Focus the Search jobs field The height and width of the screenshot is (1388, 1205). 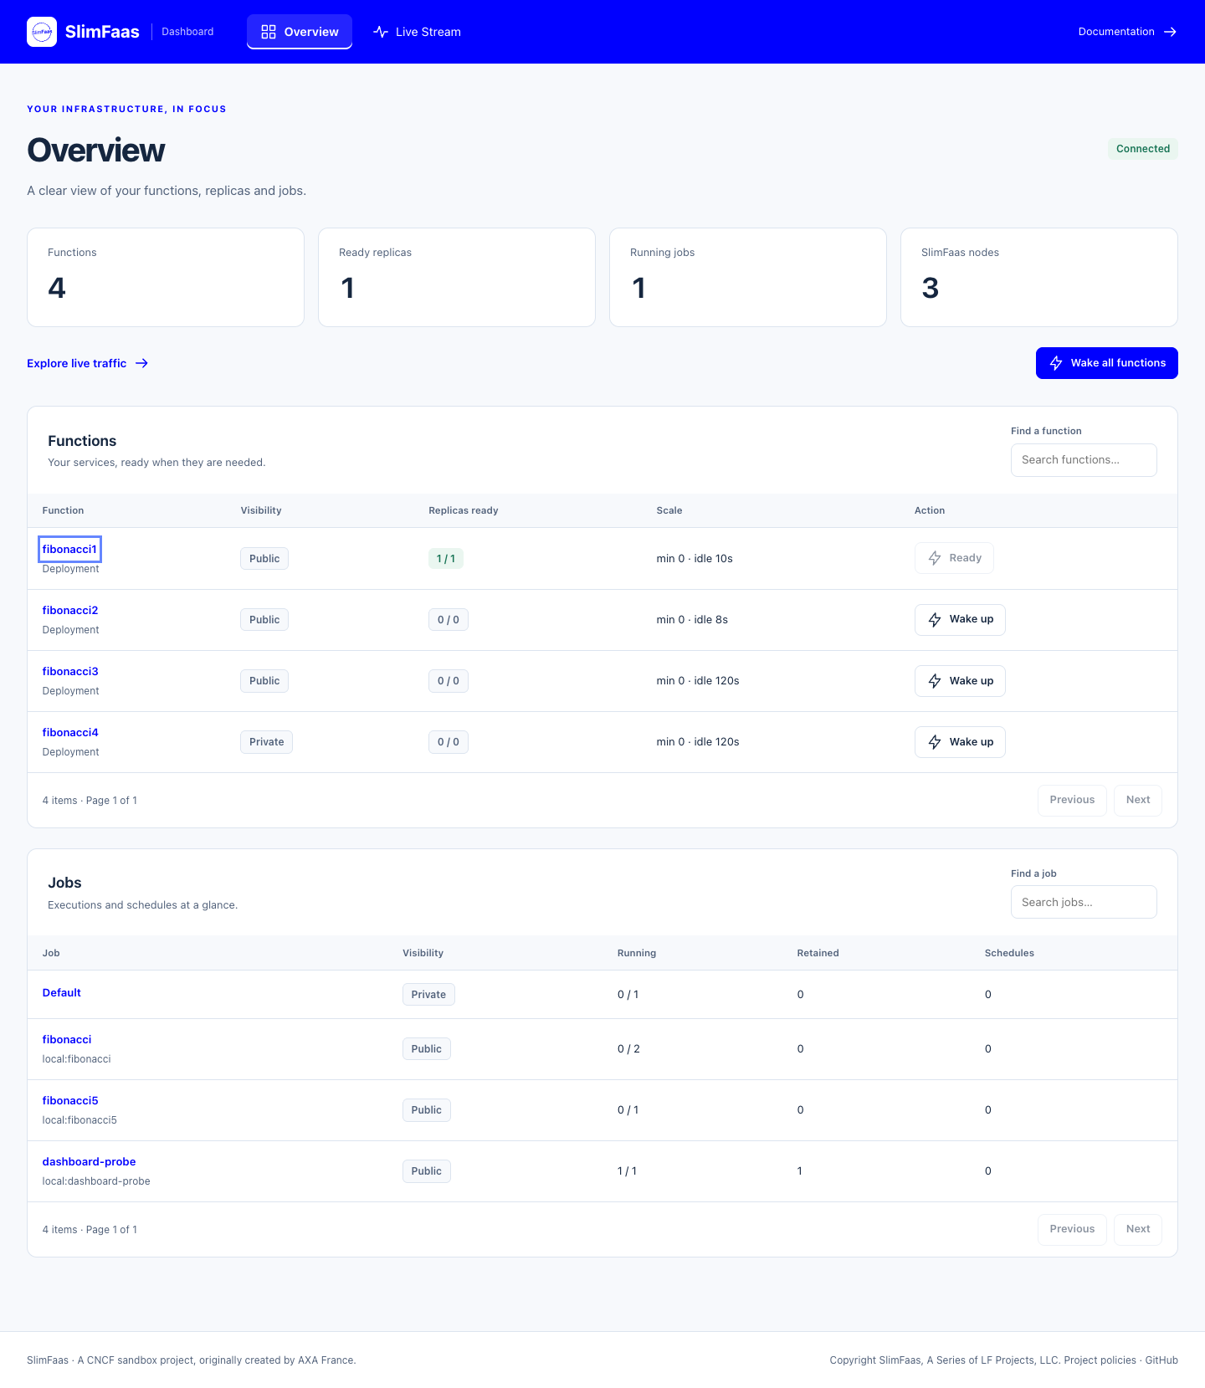click(1084, 902)
